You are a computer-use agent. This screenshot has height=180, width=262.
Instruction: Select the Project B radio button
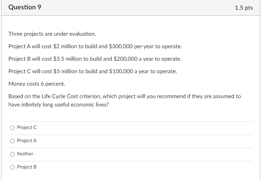click(x=13, y=167)
